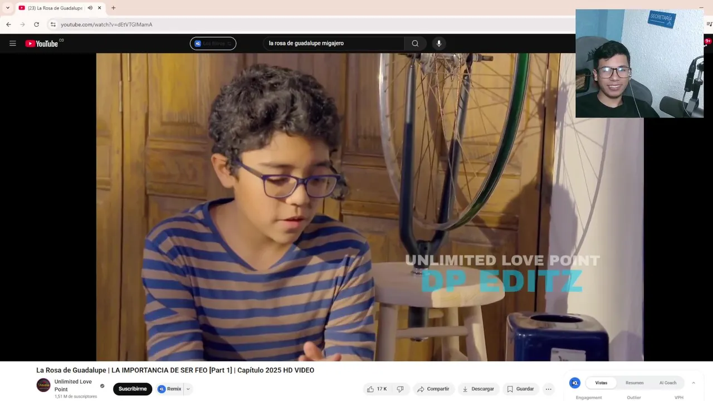Go forward in browser history

22,25
